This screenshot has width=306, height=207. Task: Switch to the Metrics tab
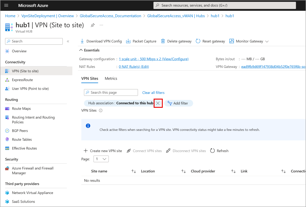(x=111, y=78)
